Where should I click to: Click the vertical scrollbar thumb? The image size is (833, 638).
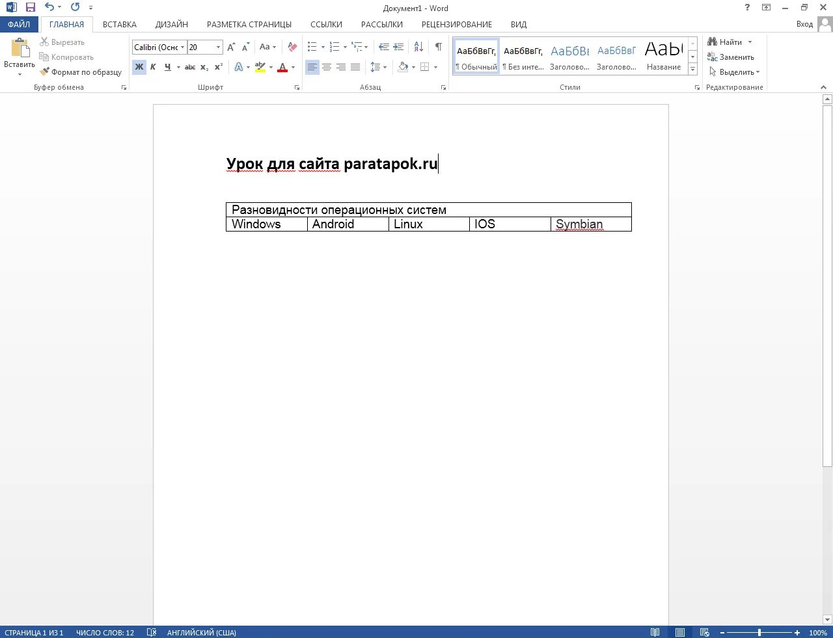[827, 286]
